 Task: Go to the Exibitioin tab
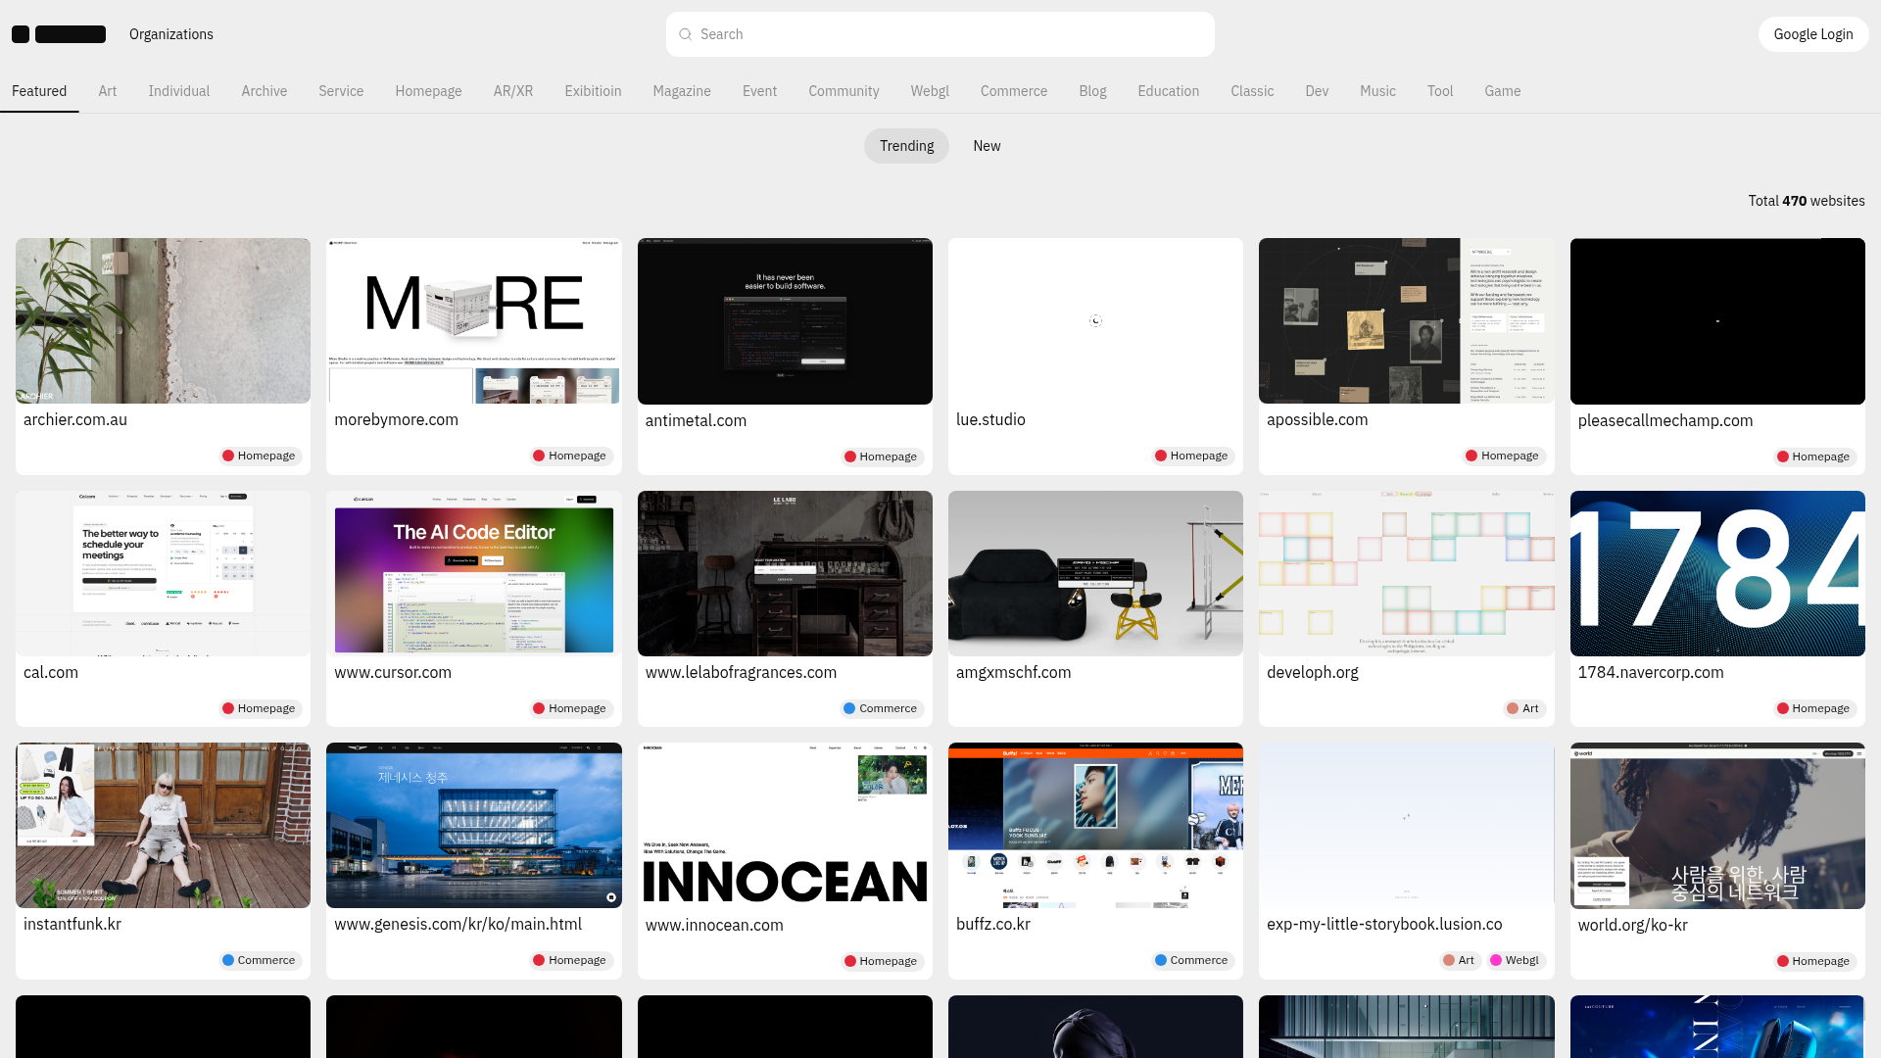tap(593, 91)
